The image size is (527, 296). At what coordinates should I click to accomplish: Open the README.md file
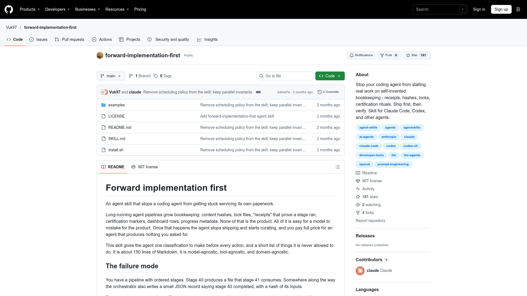point(120,127)
